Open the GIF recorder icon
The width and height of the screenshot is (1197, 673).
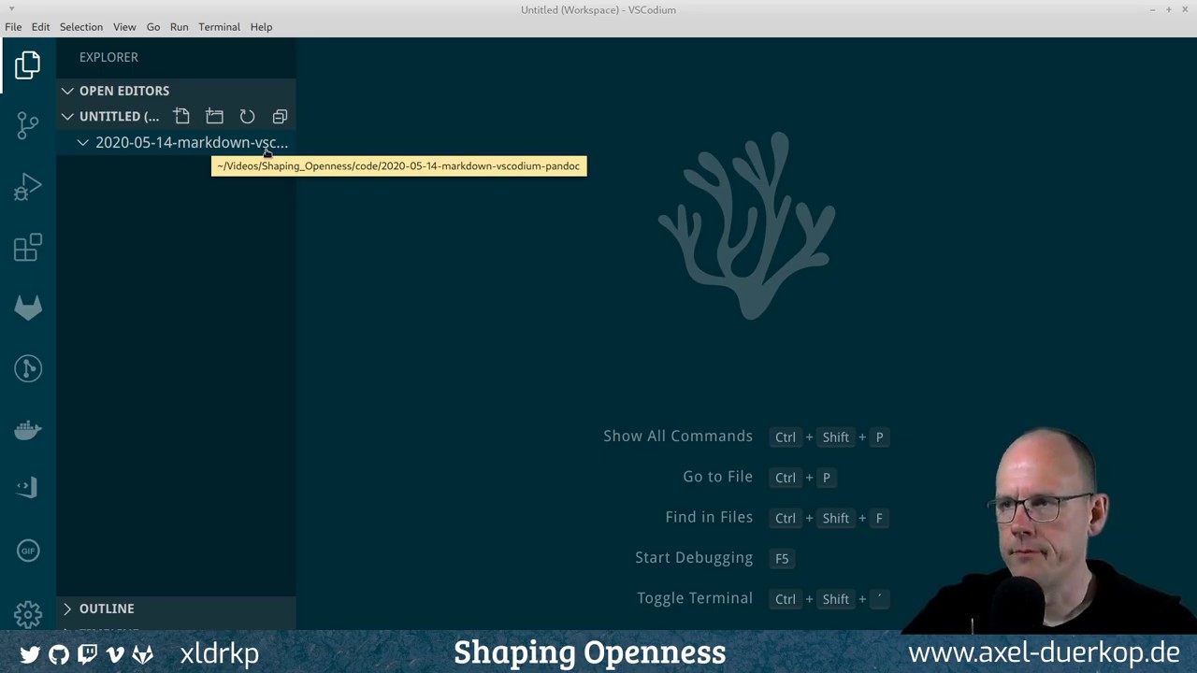tap(28, 551)
